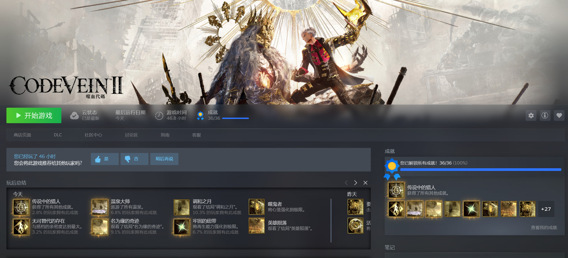Open the 指南 tab

click(165, 135)
